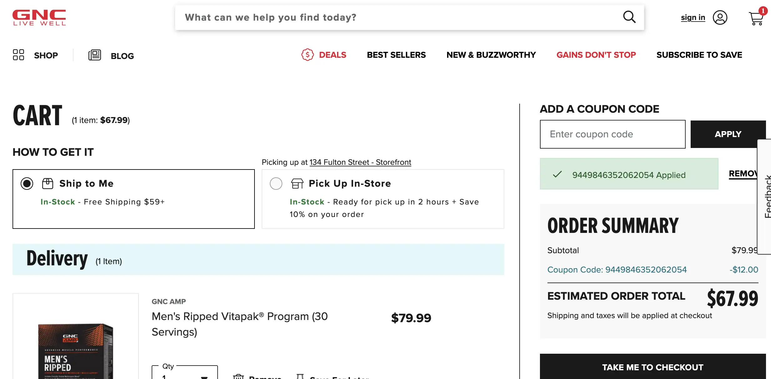Click the trash icon to remove item
The width and height of the screenshot is (771, 379).
238,376
